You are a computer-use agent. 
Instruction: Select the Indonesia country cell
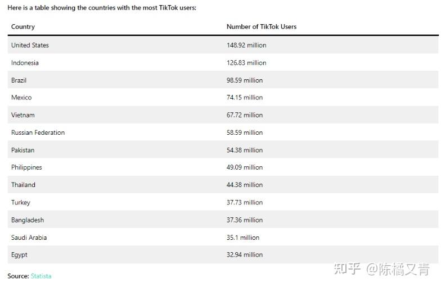[x=25, y=63]
